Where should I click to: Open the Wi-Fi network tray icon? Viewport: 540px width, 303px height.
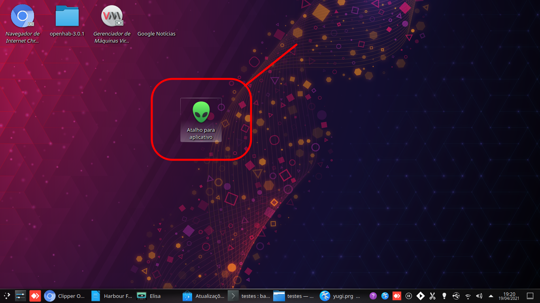[468, 296]
